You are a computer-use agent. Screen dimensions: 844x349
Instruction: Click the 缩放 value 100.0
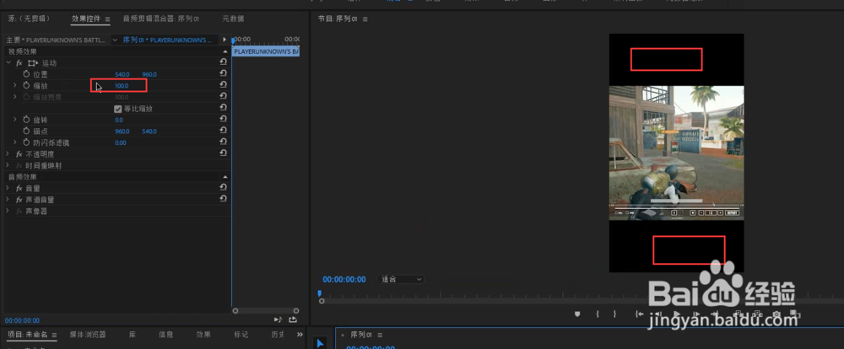[122, 85]
